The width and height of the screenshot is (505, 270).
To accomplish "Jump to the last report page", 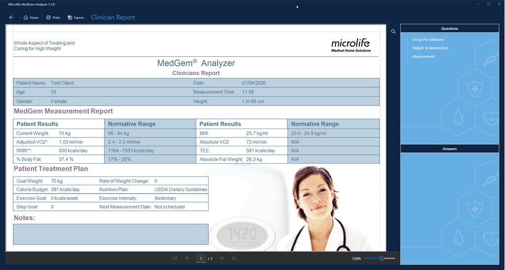I will point(234,258).
